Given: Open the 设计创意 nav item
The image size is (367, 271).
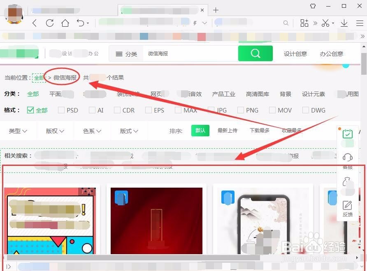Looking at the screenshot, I should click(295, 54).
